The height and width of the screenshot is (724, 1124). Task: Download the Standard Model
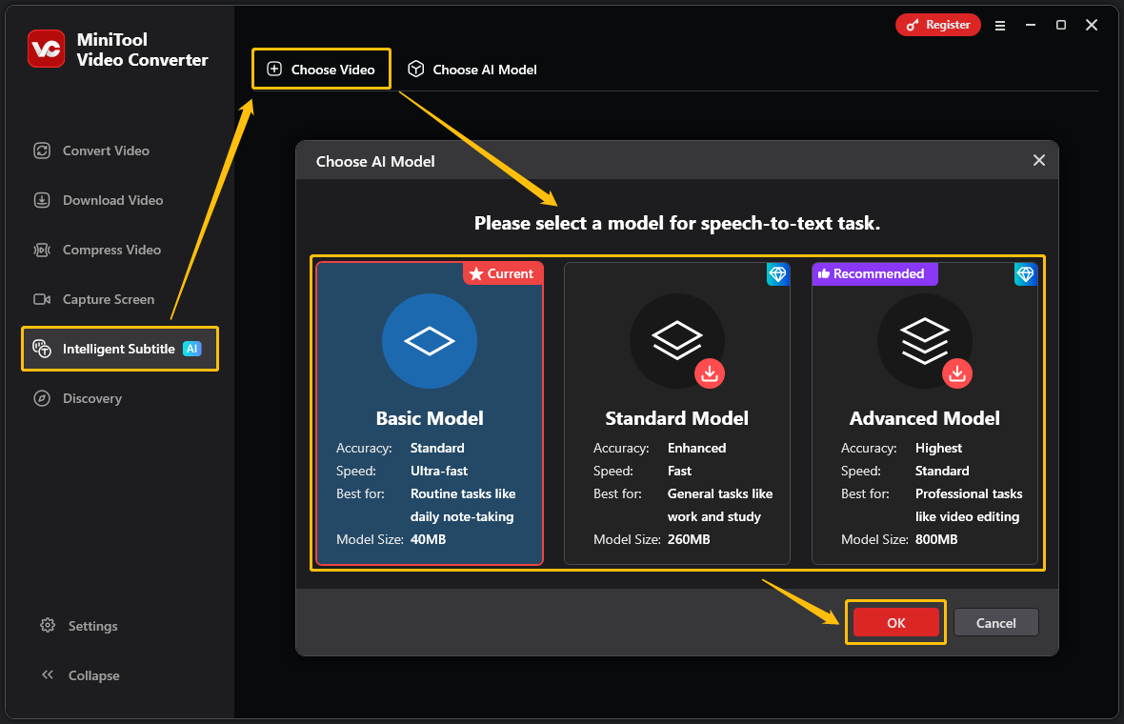pyautogui.click(x=710, y=373)
